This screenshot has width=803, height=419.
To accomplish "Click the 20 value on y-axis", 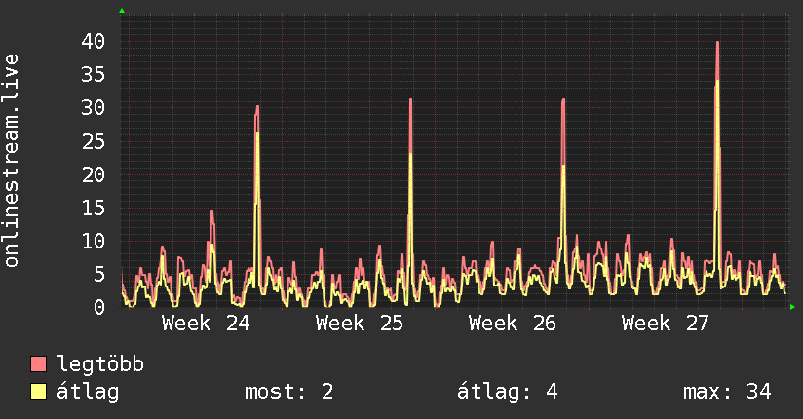I will [x=94, y=174].
